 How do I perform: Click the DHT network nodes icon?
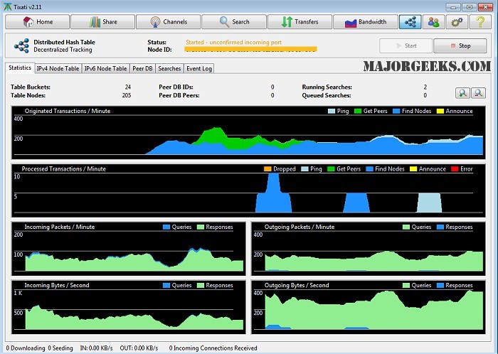(x=410, y=22)
